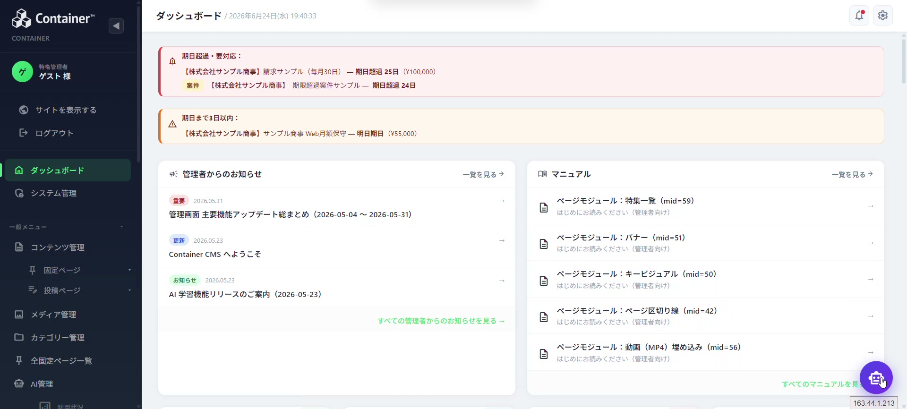The image size is (907, 409).
Task: Open arrow for バナー manual row
Action: pyautogui.click(x=871, y=243)
